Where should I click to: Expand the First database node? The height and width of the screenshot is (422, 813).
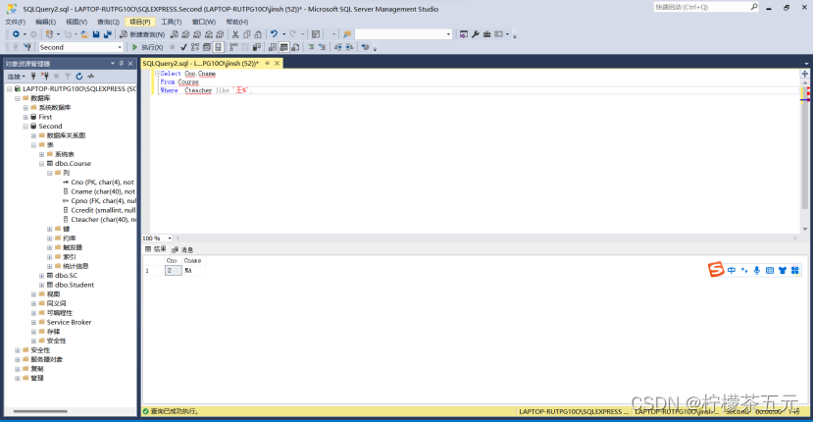point(25,117)
